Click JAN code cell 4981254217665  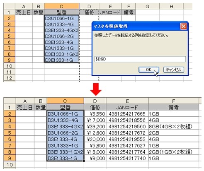point(127,114)
